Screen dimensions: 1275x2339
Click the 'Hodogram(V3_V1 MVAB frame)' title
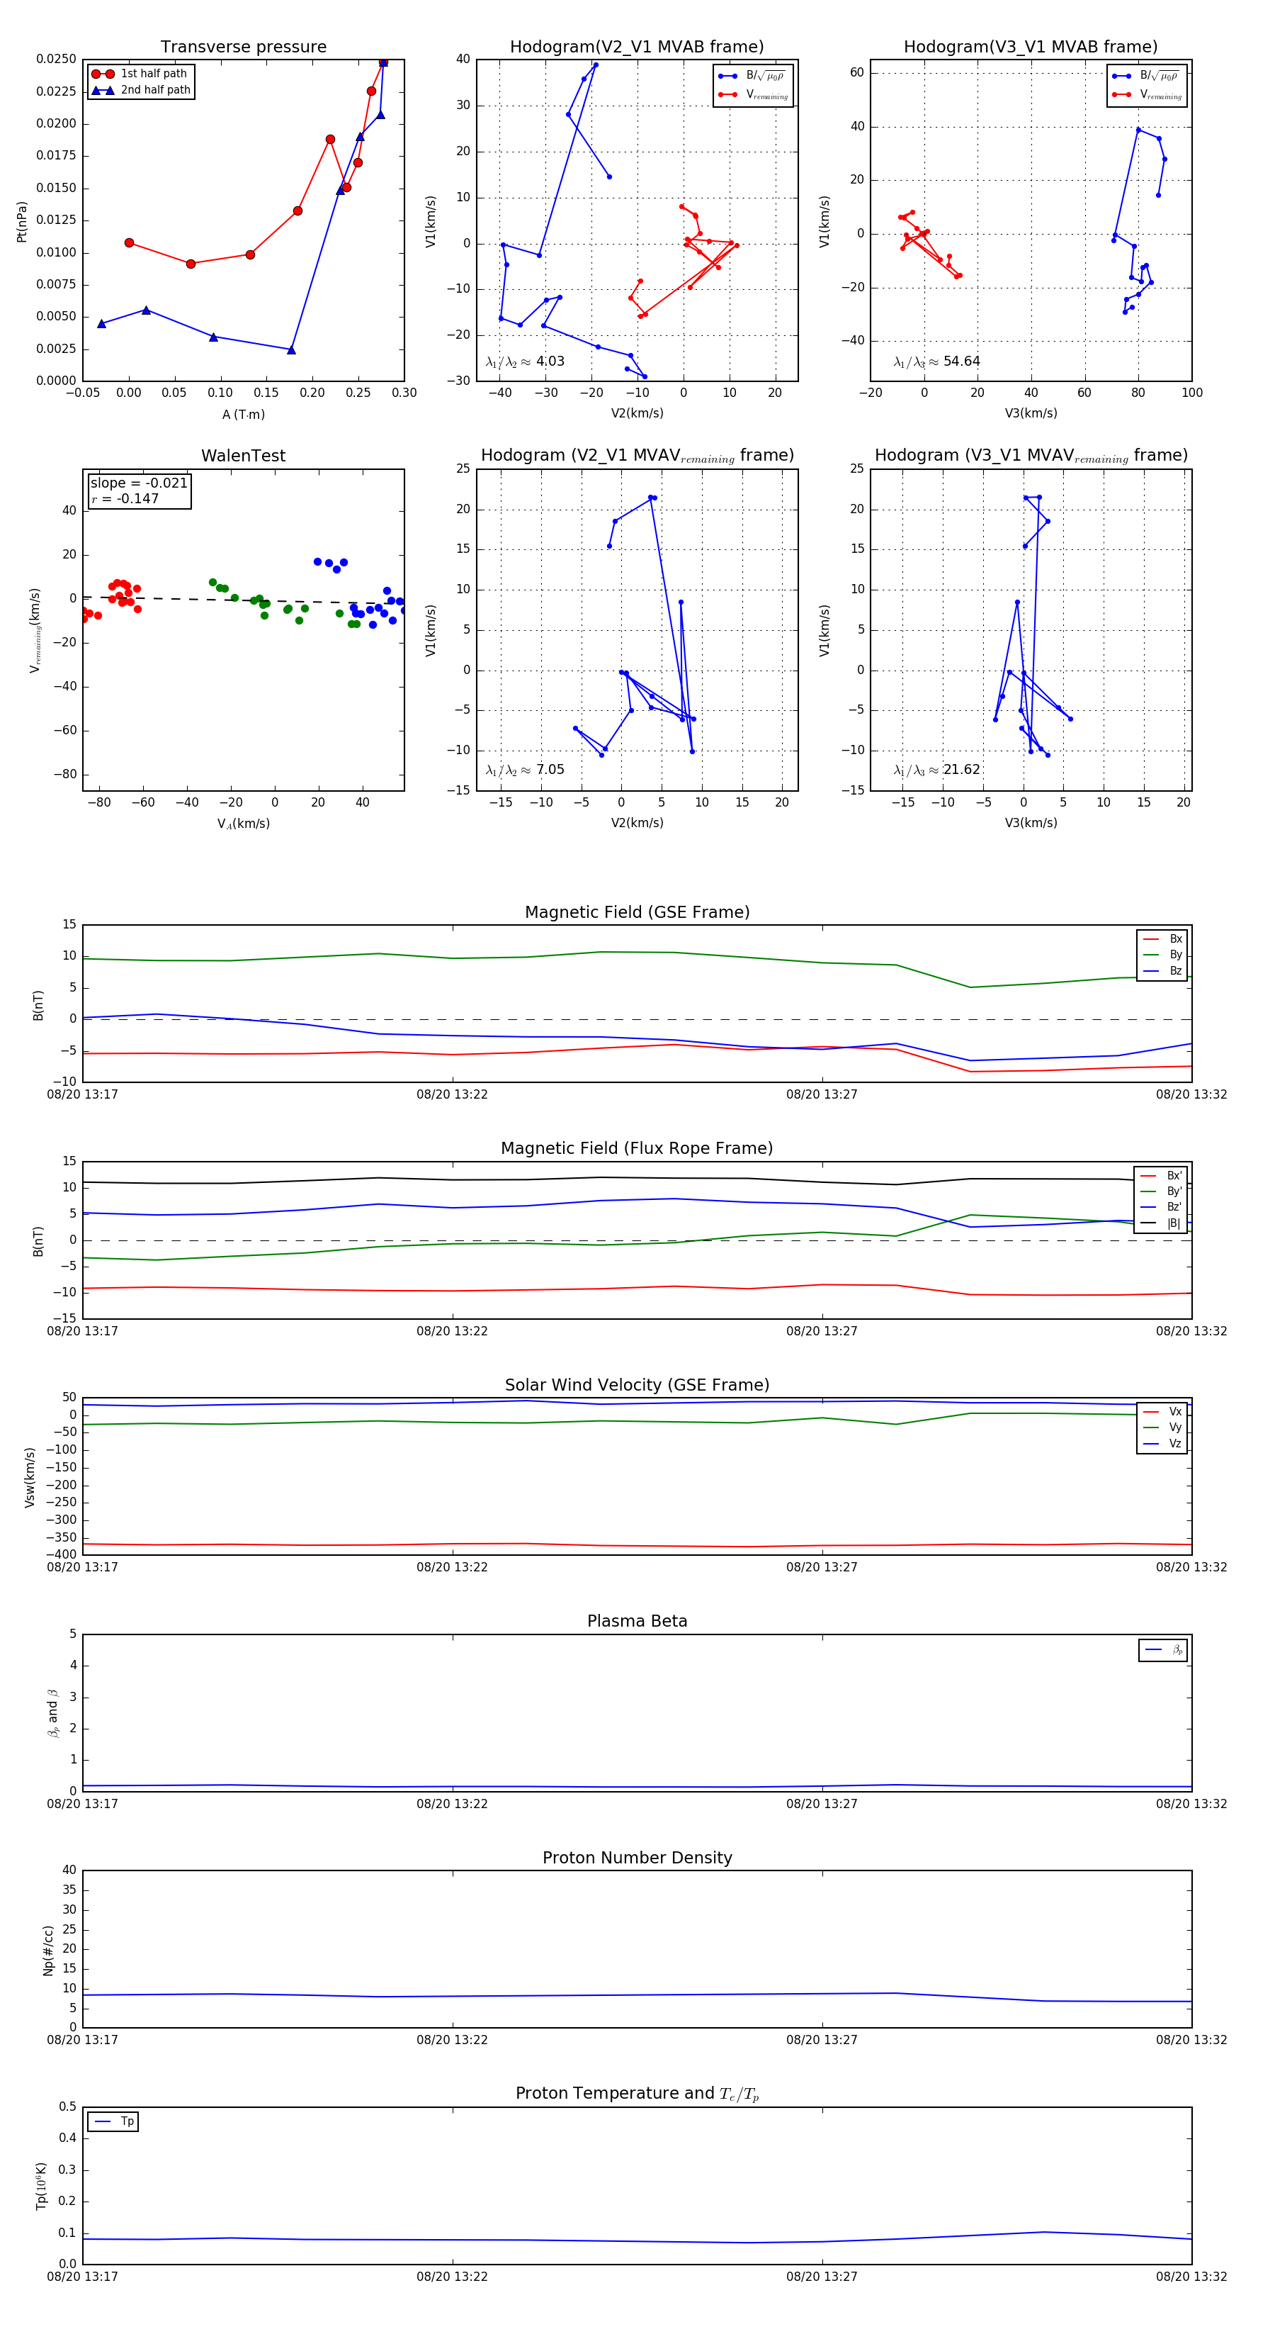click(1030, 46)
